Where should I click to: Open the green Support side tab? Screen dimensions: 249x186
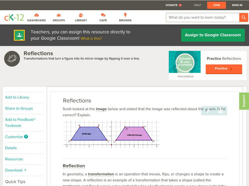[x=244, y=101]
